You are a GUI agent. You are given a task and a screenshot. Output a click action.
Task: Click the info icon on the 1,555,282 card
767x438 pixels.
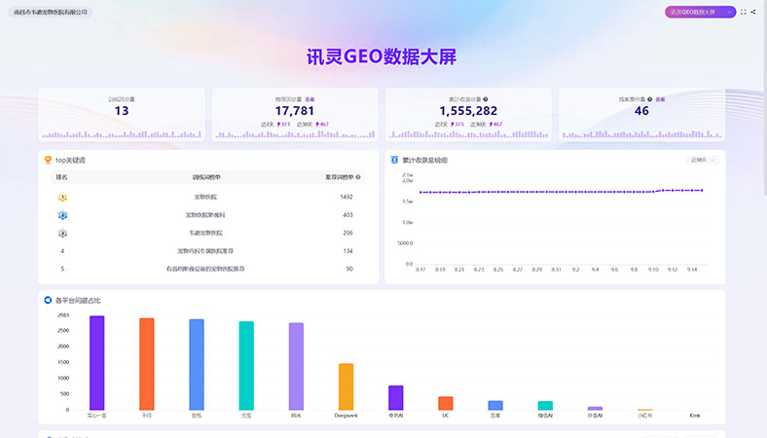click(486, 99)
